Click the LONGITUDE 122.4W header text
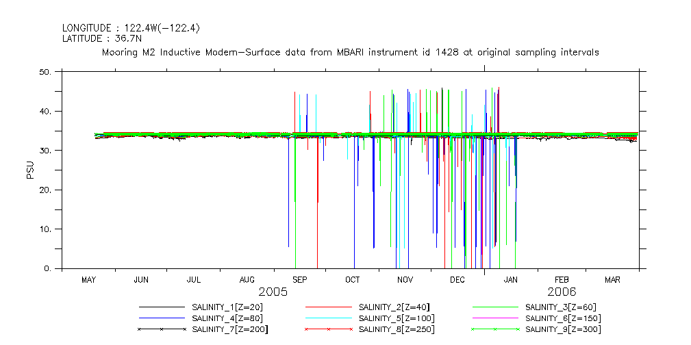 coord(131,28)
